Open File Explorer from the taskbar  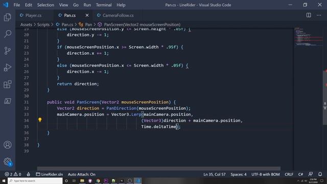tap(82, 180)
